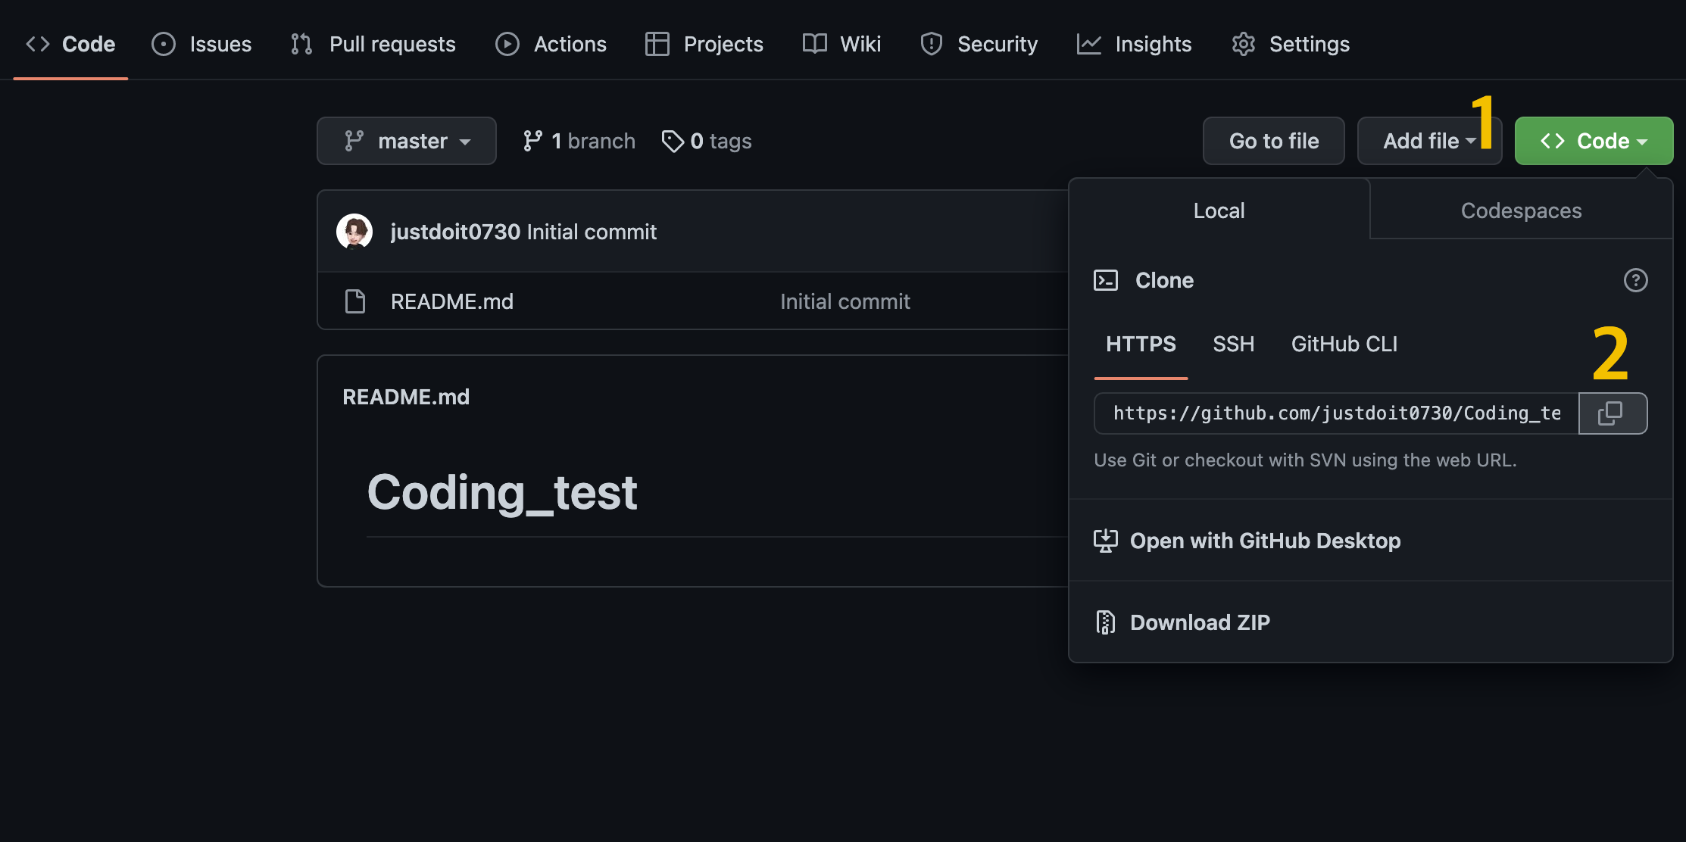The height and width of the screenshot is (842, 1686).
Task: Open Initial commit link in README.md row
Action: tap(845, 301)
